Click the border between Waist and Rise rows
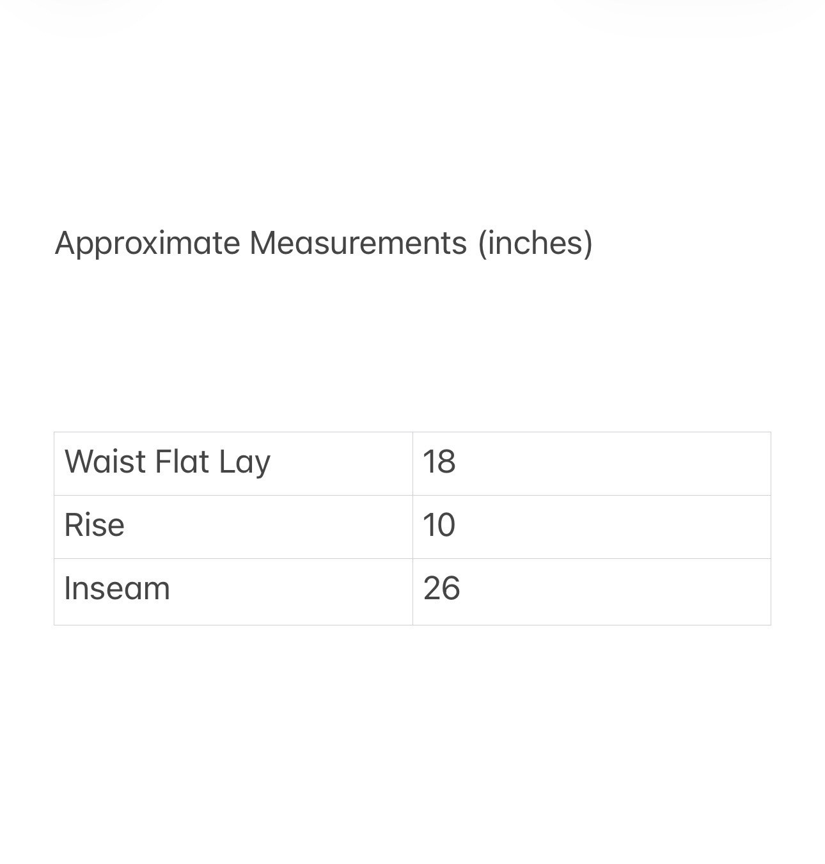Image resolution: width=825 pixels, height=864 pixels. pos(412,495)
